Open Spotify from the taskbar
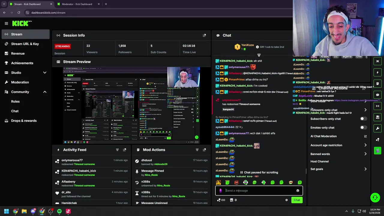The height and width of the screenshot is (216, 384). coord(59,211)
